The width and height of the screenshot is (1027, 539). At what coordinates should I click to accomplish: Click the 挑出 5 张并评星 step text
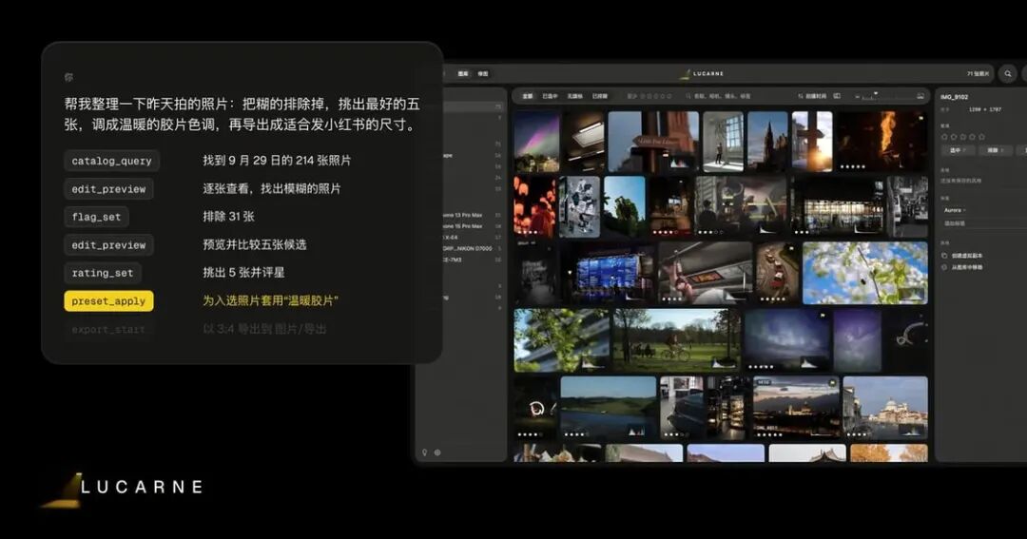tap(243, 273)
